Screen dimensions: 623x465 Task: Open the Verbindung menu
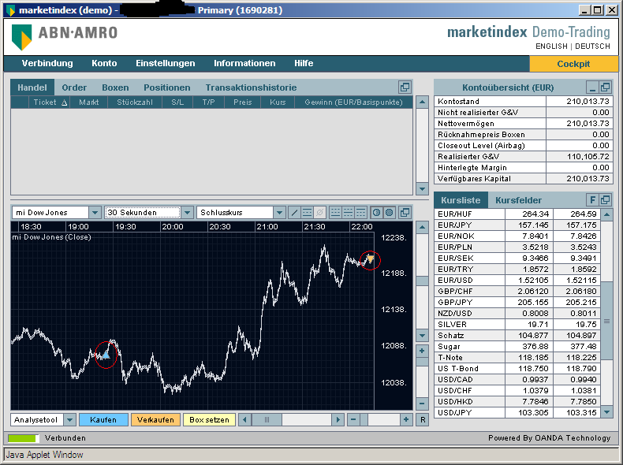[x=47, y=63]
